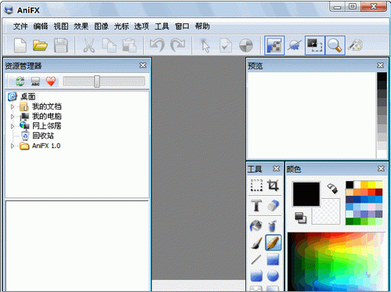Click the swap colors arrow icon
Screen dimensions: 391x292
332,188
